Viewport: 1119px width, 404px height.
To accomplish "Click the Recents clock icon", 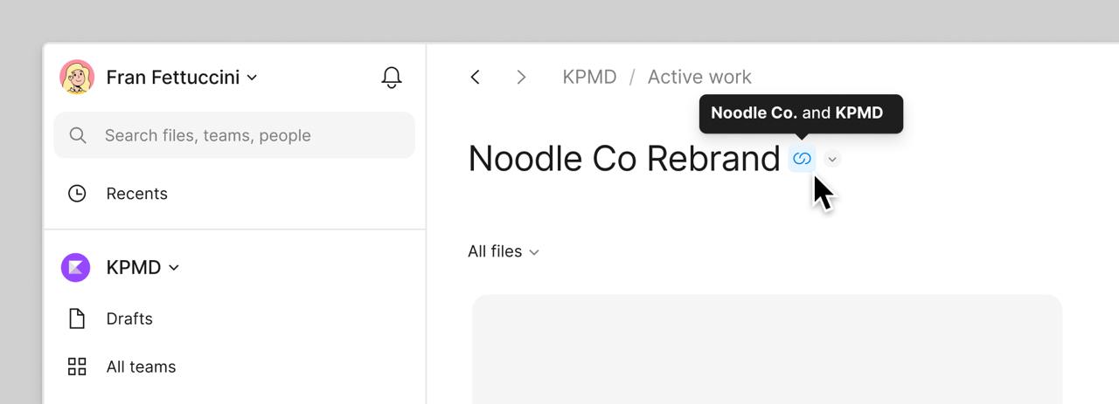I will tap(77, 194).
